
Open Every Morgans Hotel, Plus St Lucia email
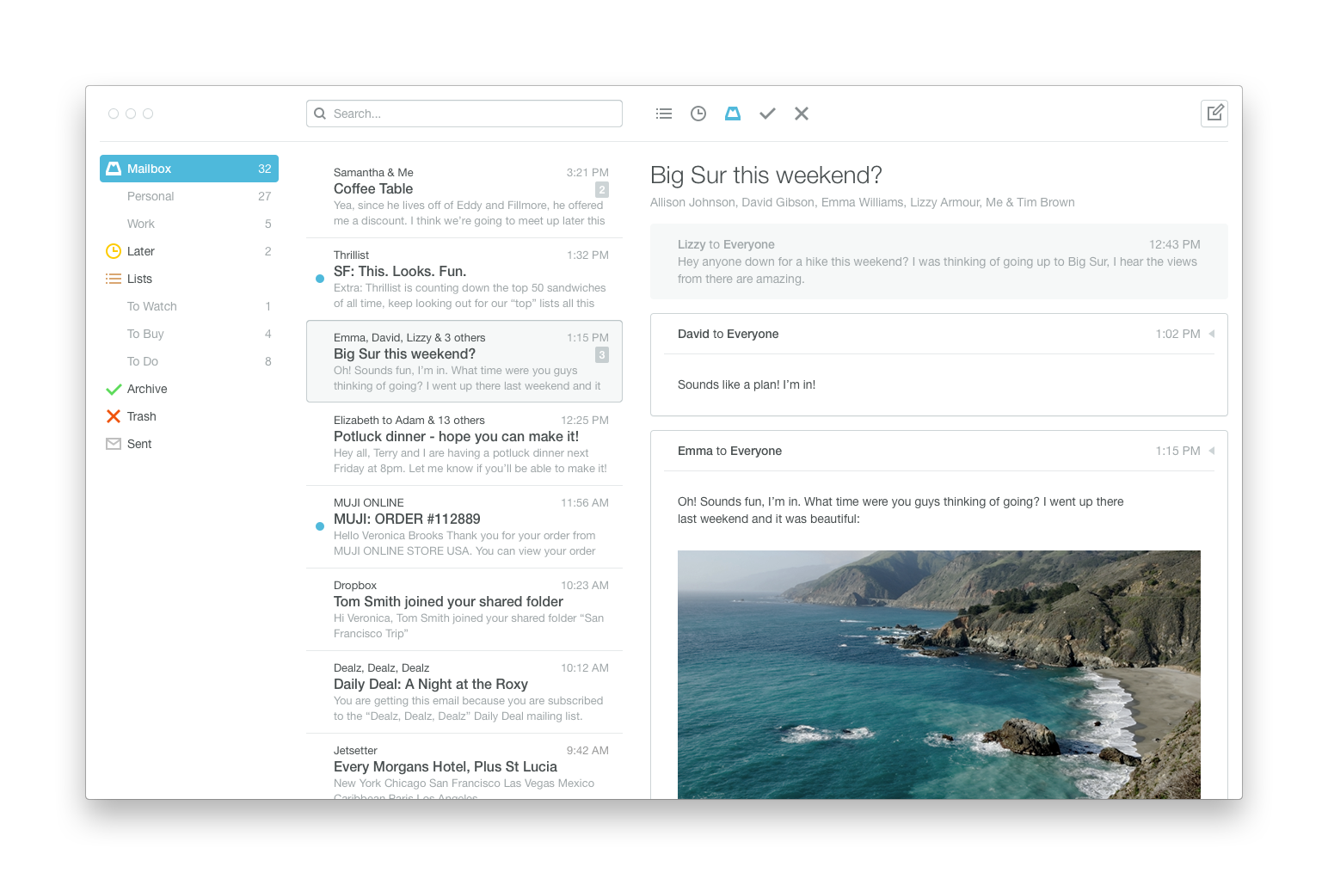[464, 767]
